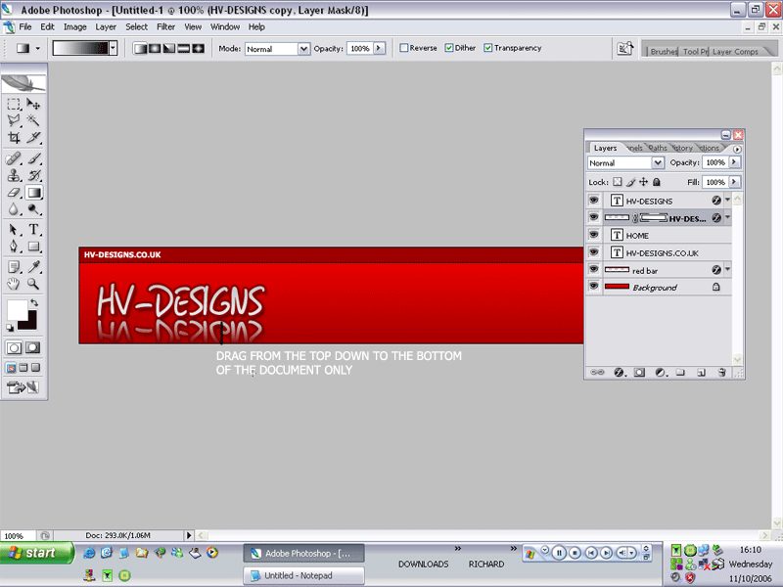Select the Healing Brush tool
Screen dimensions: 783x587
tap(14, 158)
